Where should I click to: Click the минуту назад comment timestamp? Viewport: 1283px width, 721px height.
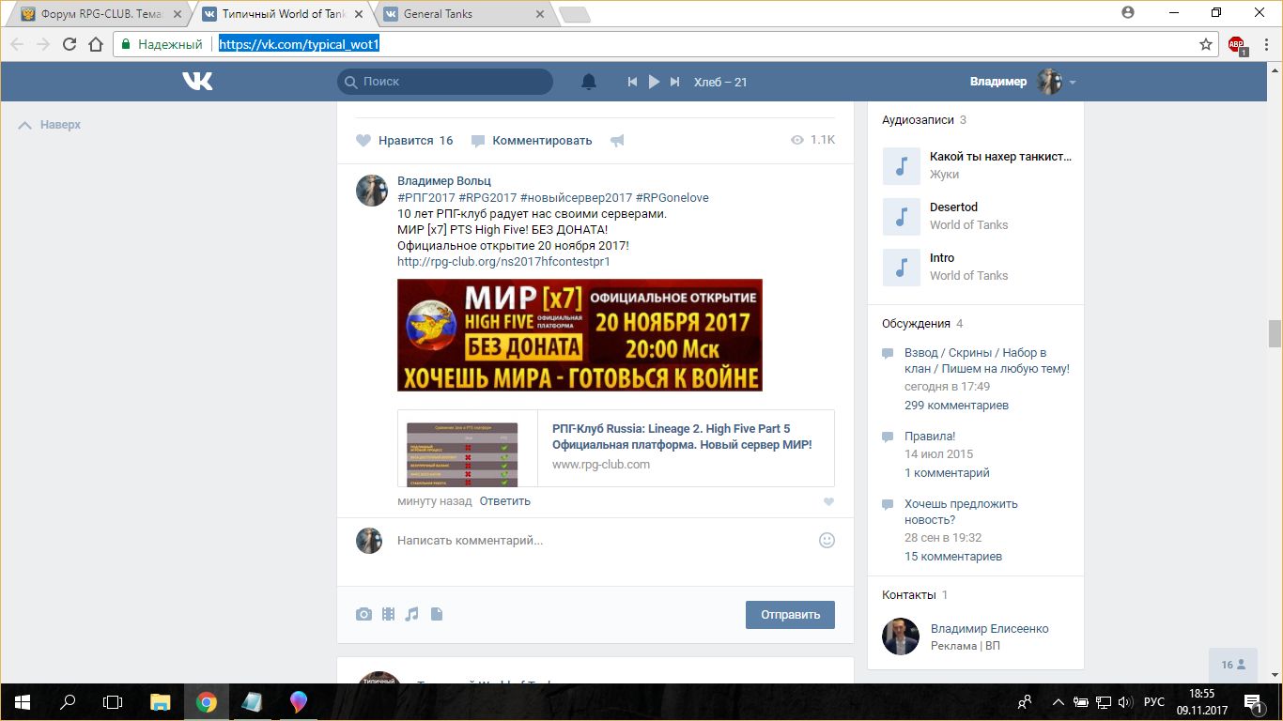[x=434, y=501]
